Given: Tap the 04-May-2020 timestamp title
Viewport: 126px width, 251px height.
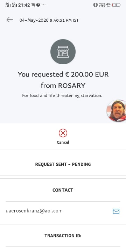Looking at the screenshot, I should [x=49, y=20].
